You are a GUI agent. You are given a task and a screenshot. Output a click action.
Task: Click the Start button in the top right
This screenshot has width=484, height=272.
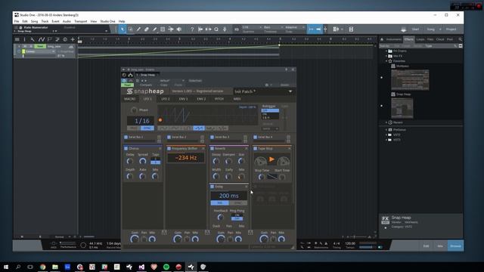click(x=415, y=29)
